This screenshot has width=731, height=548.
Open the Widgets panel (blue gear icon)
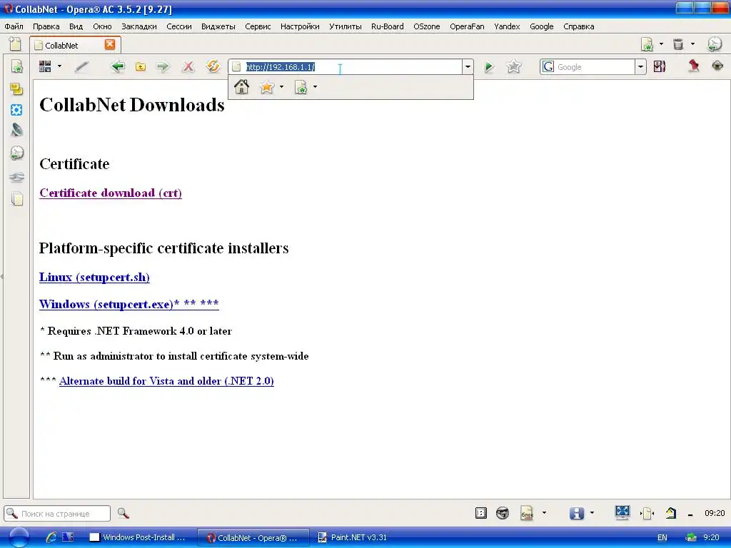click(x=16, y=110)
